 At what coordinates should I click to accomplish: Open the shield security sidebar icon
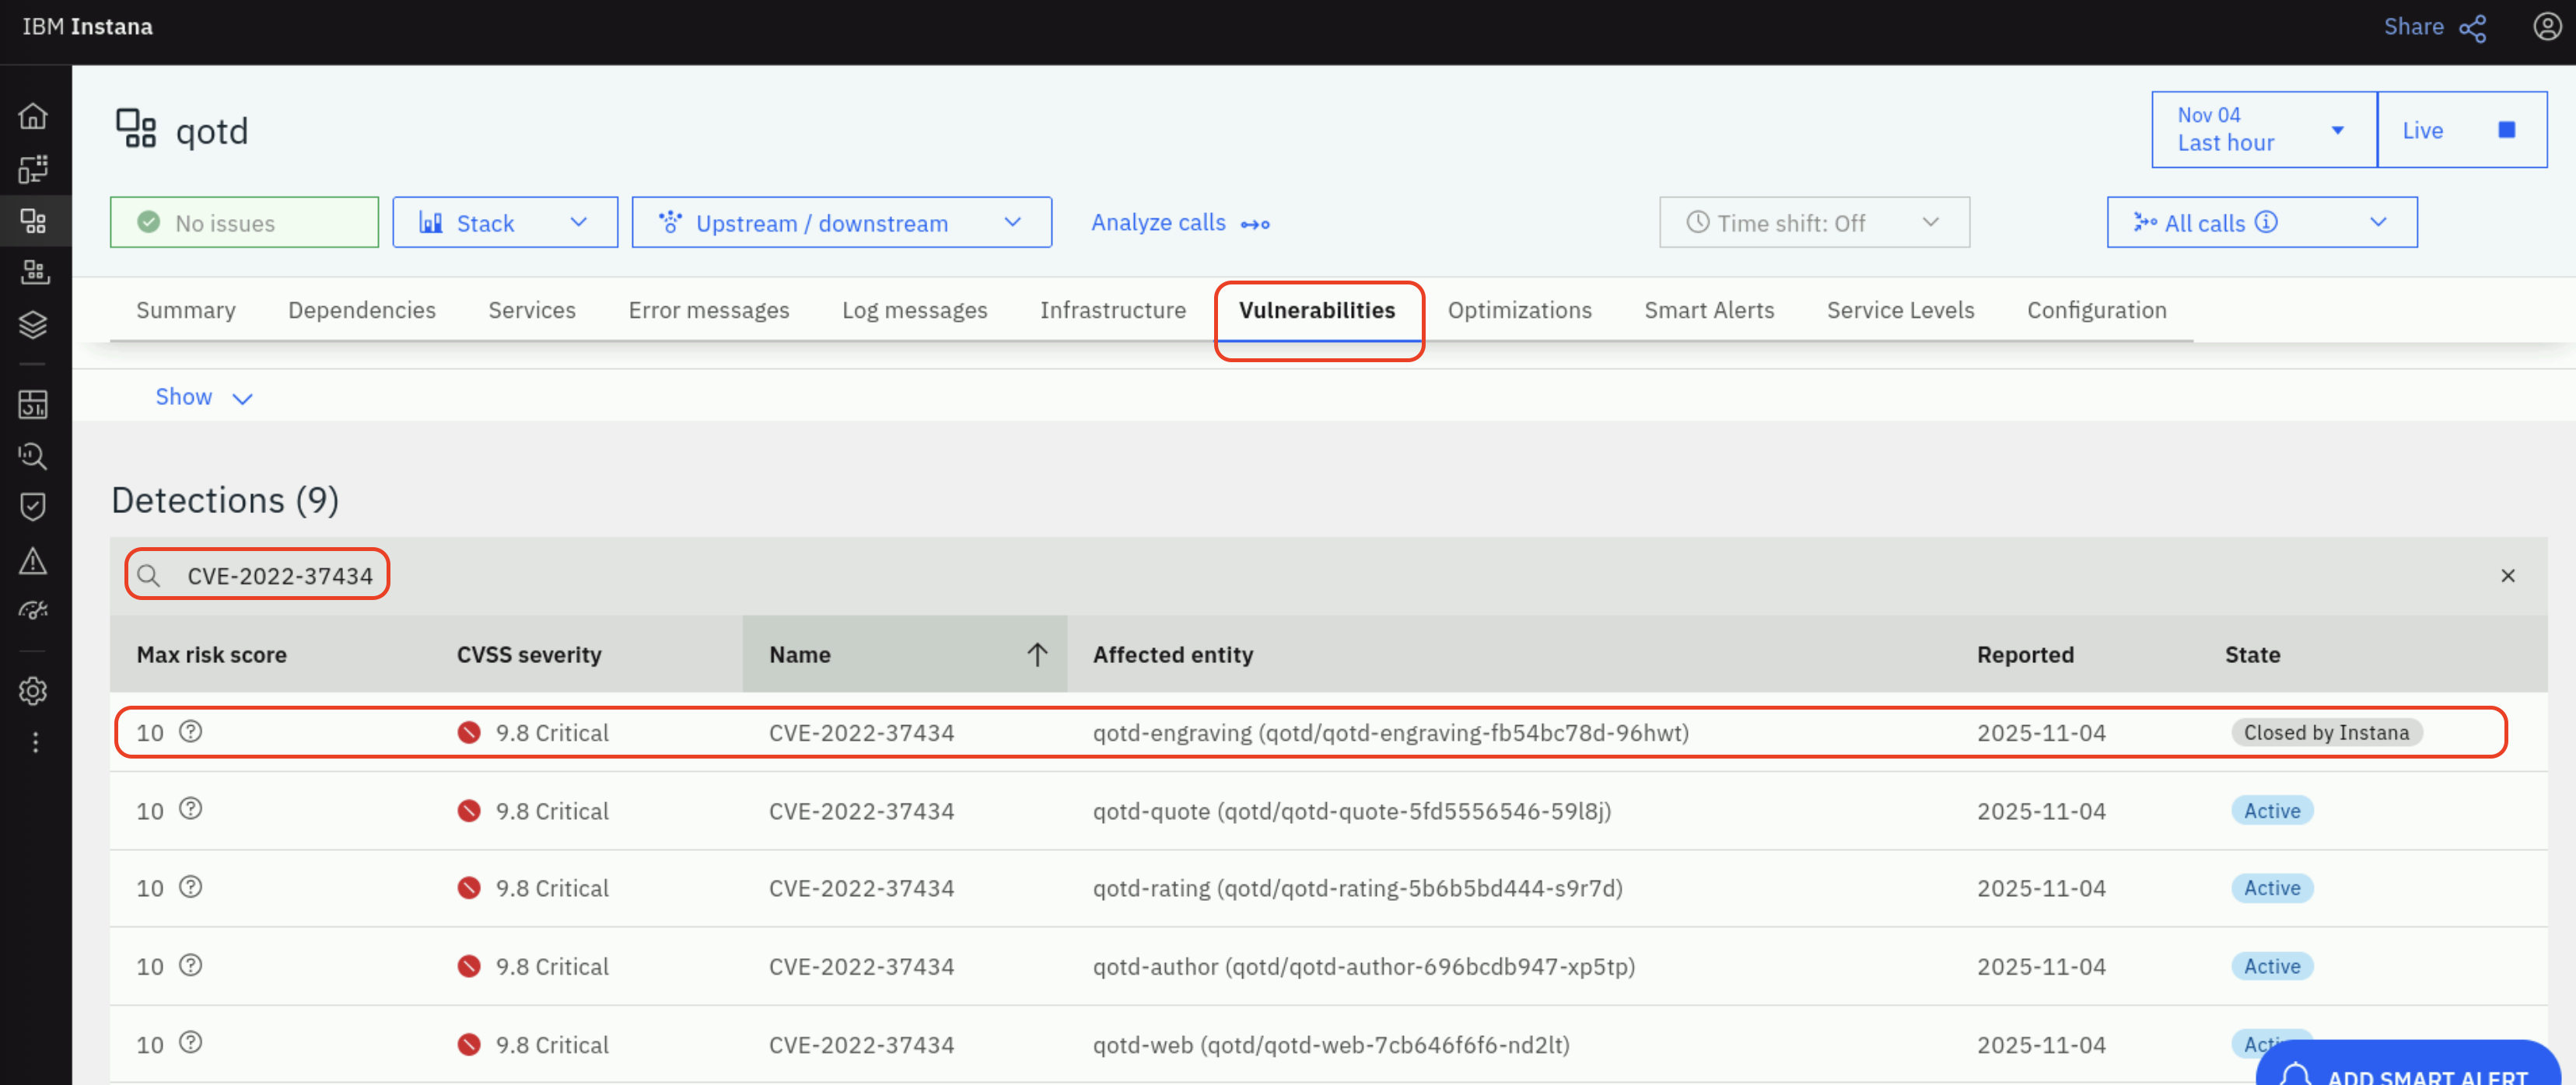click(33, 507)
